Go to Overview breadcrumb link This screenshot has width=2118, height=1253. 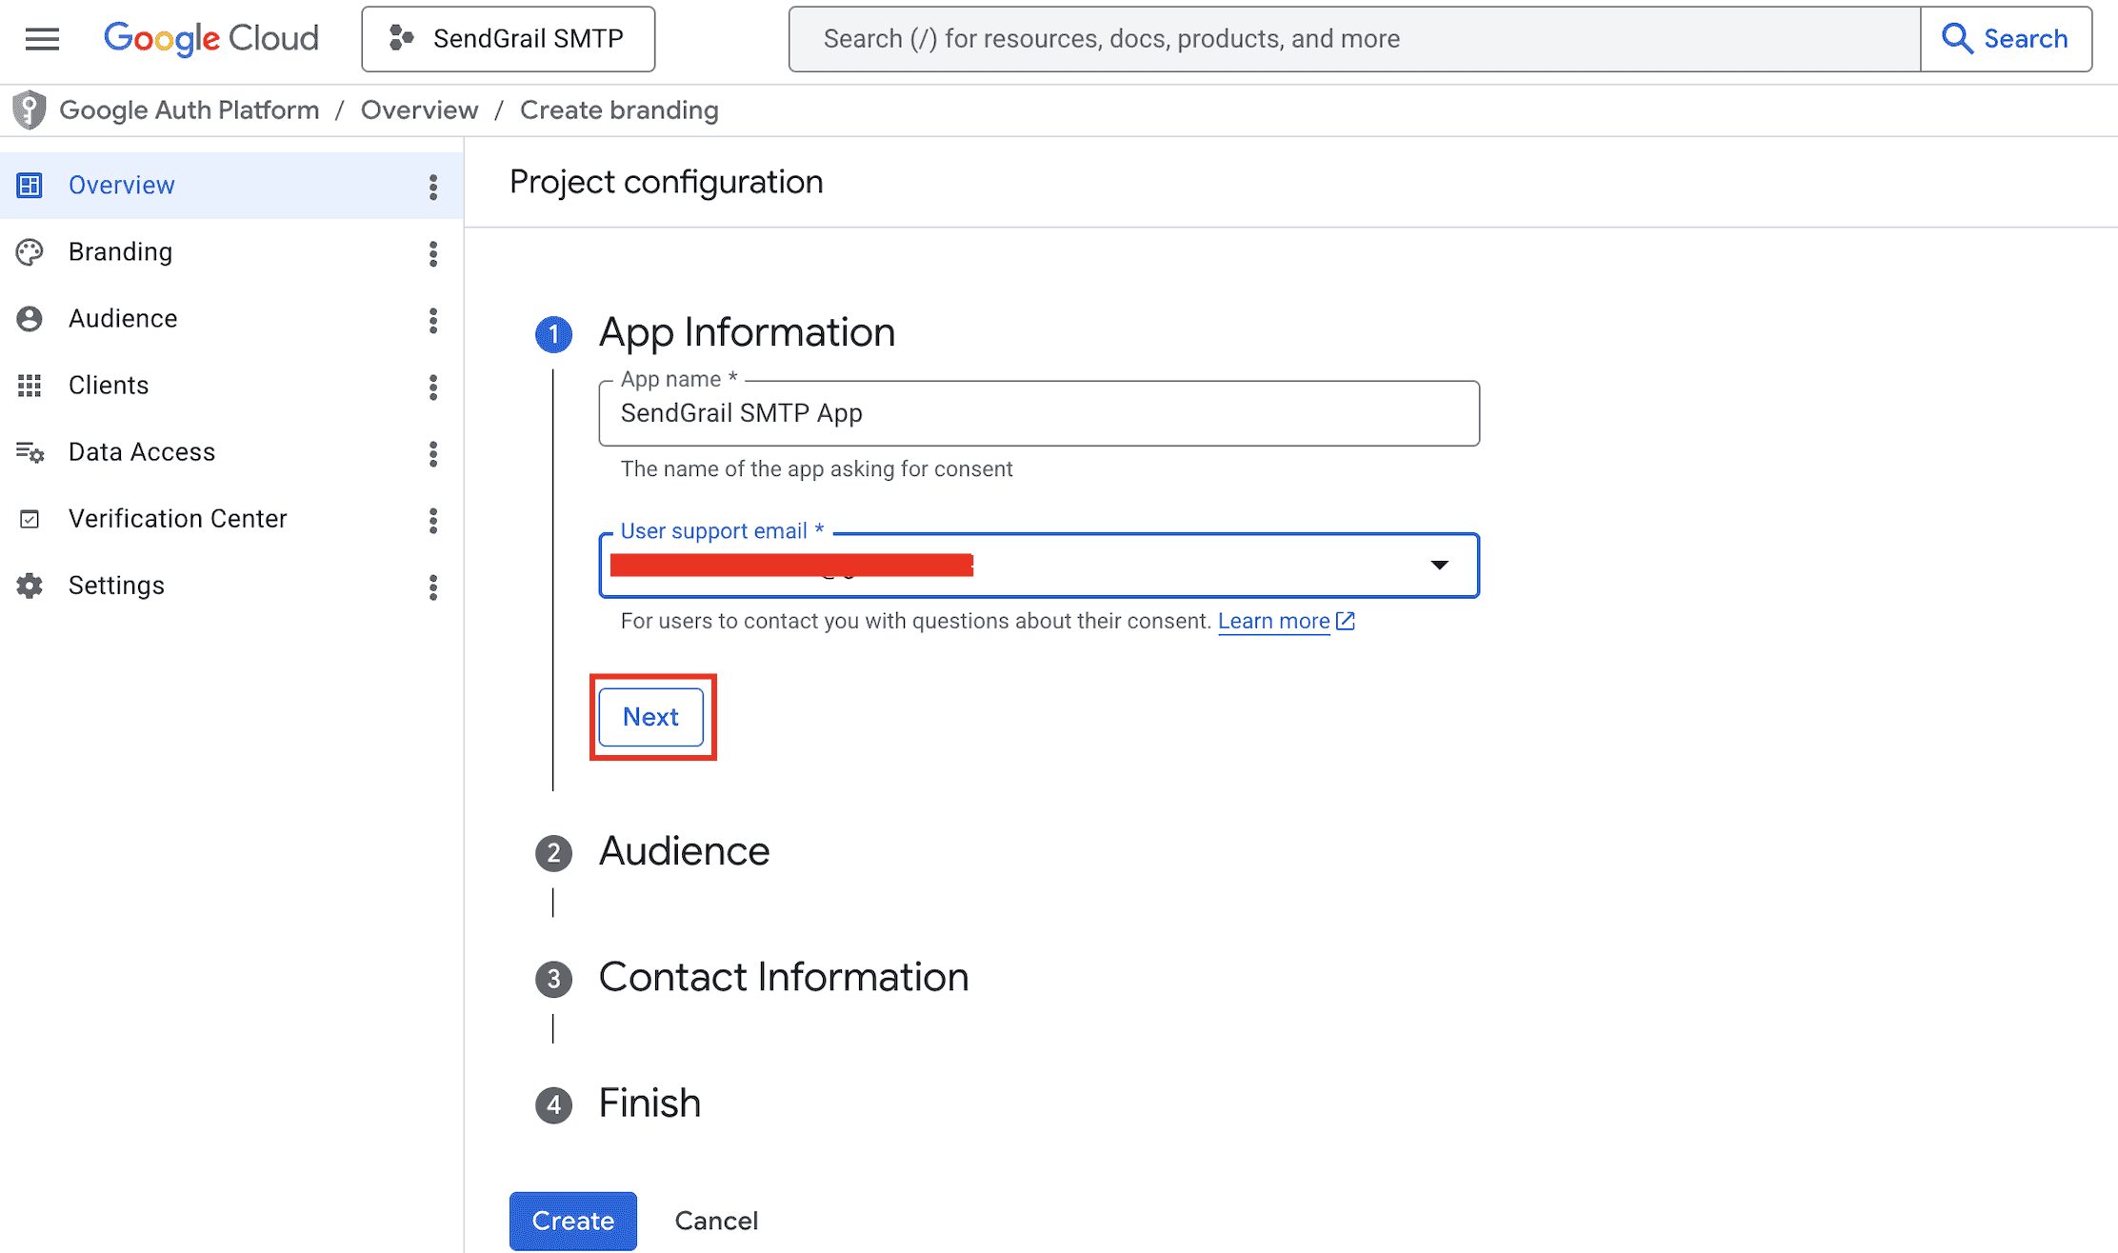tap(419, 110)
